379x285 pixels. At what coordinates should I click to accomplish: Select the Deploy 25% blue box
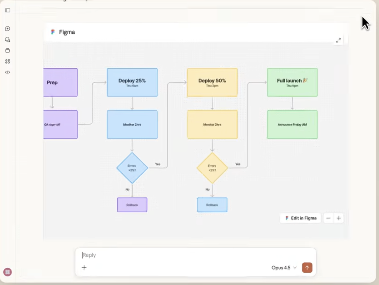point(132,82)
